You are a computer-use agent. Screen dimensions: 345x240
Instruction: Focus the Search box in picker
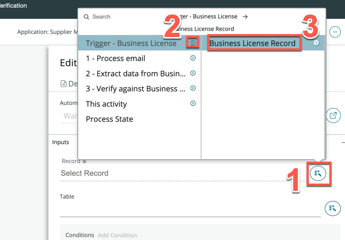121,17
